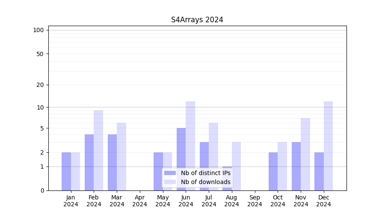Image resolution: width=385 pixels, height=214 pixels.
Task: Select the Aug 2024 downloads bar
Action: [236, 166]
